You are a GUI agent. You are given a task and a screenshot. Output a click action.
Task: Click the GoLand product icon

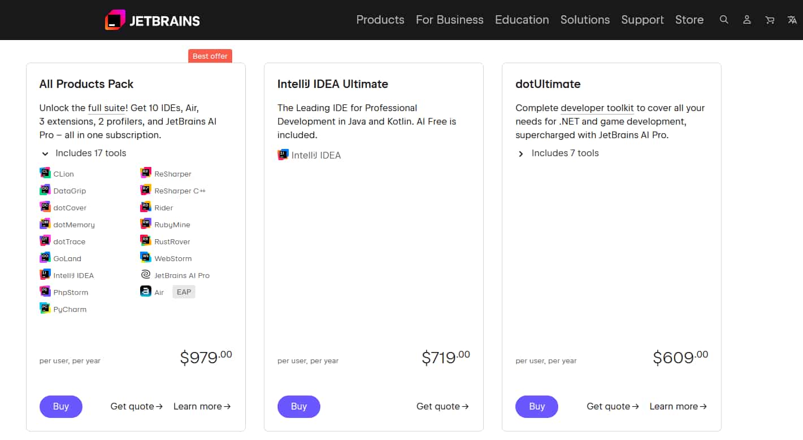click(45, 258)
